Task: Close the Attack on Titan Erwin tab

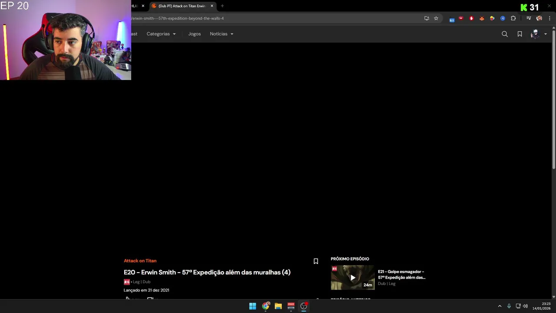Action: coord(212,6)
